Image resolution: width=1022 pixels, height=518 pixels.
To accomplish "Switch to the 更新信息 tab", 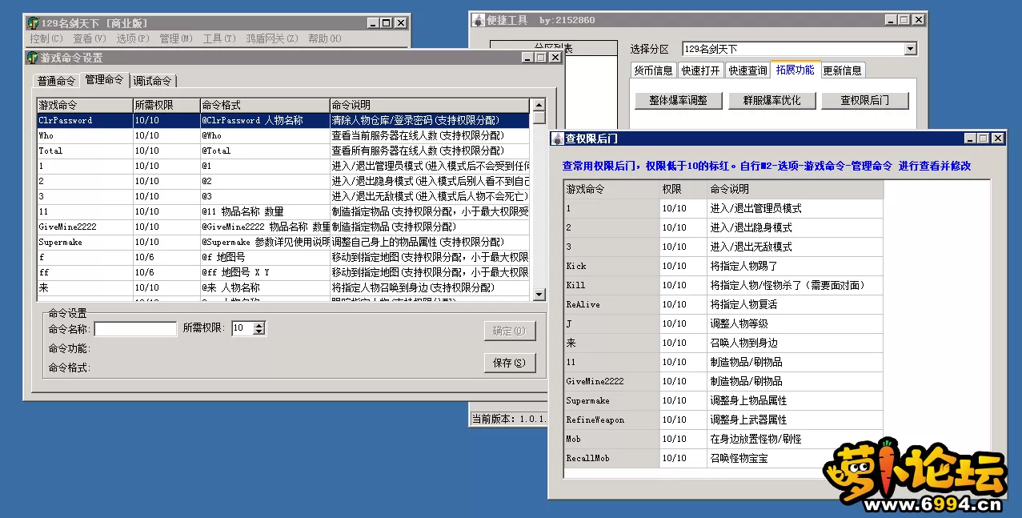I will pos(843,70).
